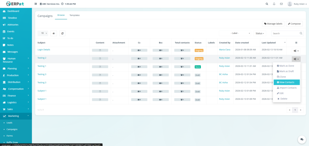Change the page size dropdown showing 10

(x=43, y=33)
